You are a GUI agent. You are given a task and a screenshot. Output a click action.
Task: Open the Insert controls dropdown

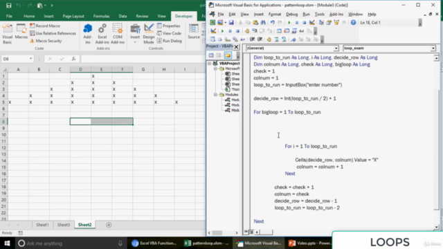(135, 34)
